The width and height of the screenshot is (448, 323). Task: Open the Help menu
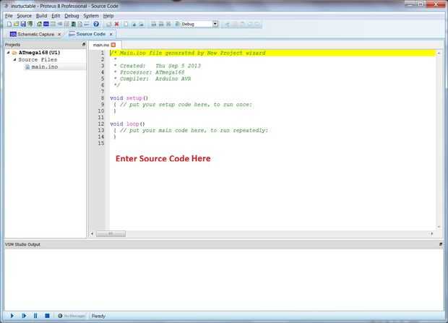coord(108,16)
